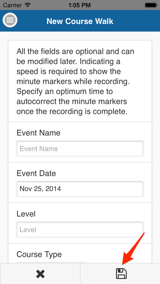Tap the Level input field

[x=80, y=229]
